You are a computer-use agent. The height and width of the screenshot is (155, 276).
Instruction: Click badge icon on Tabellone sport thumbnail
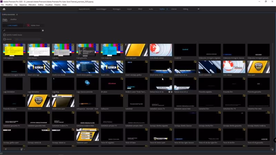(x=97, y=130)
